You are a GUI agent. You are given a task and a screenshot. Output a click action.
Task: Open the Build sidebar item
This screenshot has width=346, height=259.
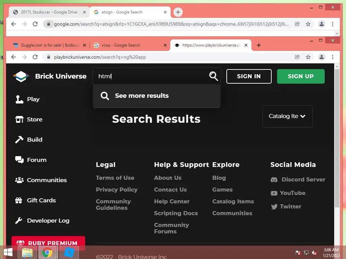click(x=29, y=140)
